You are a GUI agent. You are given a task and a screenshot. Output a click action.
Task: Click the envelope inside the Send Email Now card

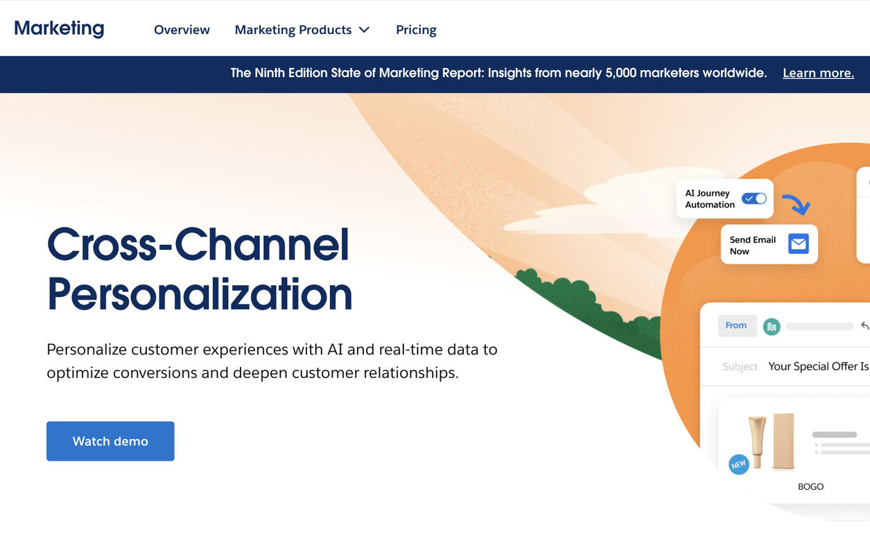point(798,244)
